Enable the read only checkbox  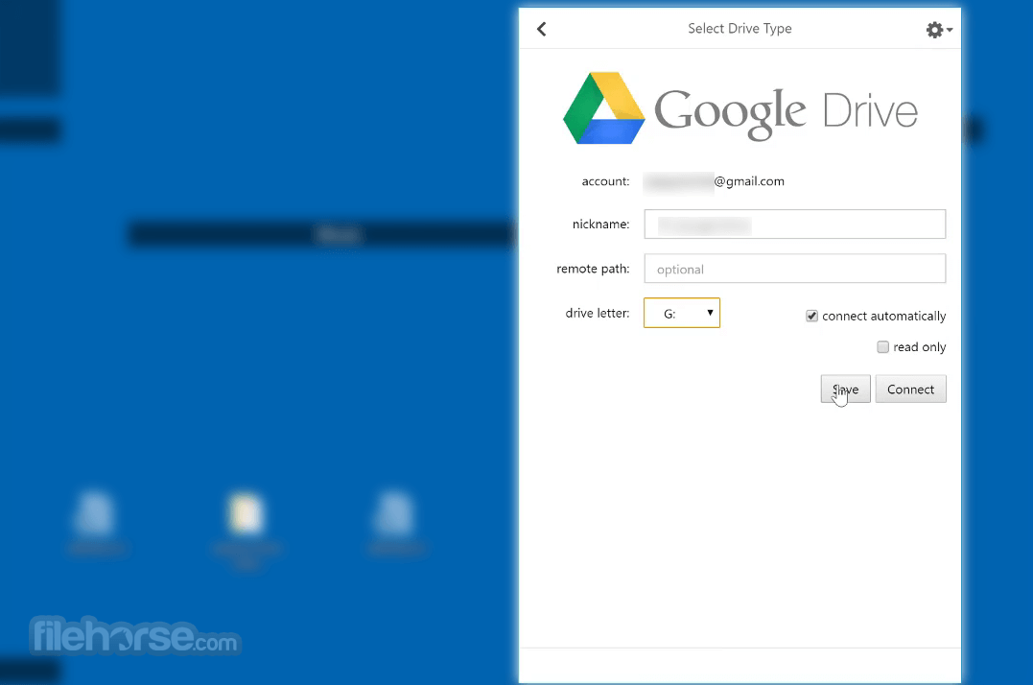coord(882,347)
